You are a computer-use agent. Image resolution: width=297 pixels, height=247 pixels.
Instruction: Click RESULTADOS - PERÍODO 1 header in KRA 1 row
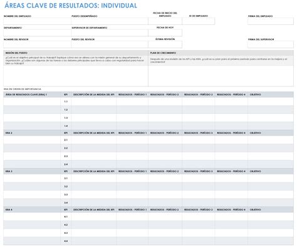[x=132, y=94]
